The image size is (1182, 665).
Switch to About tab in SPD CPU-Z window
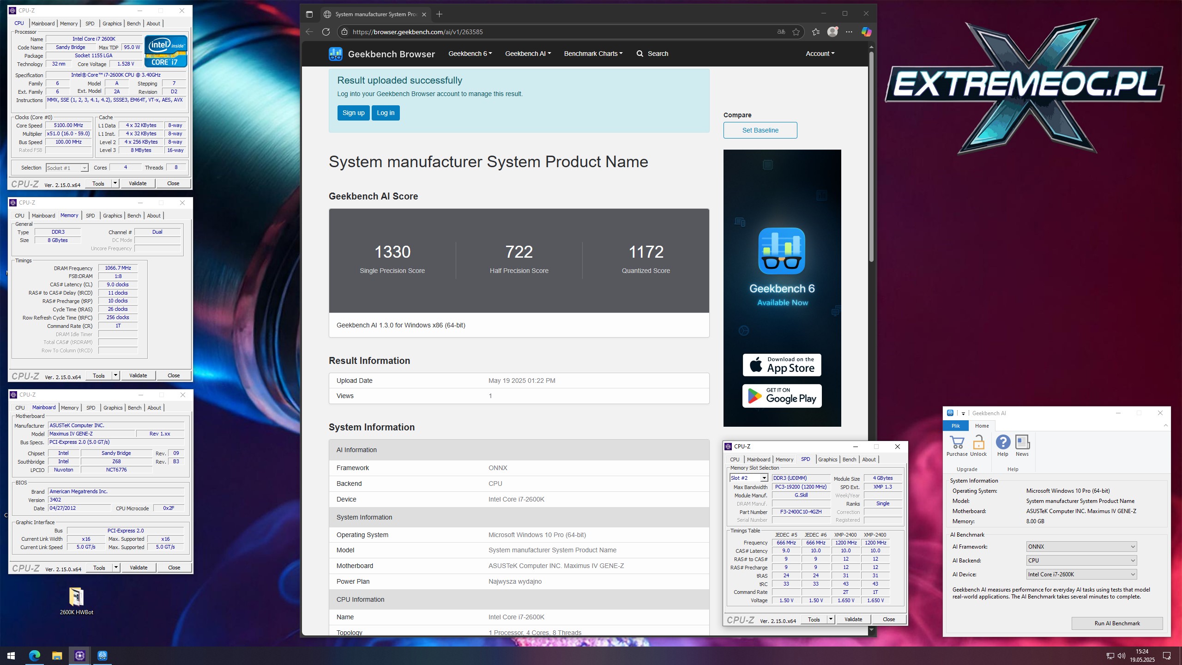[868, 459]
